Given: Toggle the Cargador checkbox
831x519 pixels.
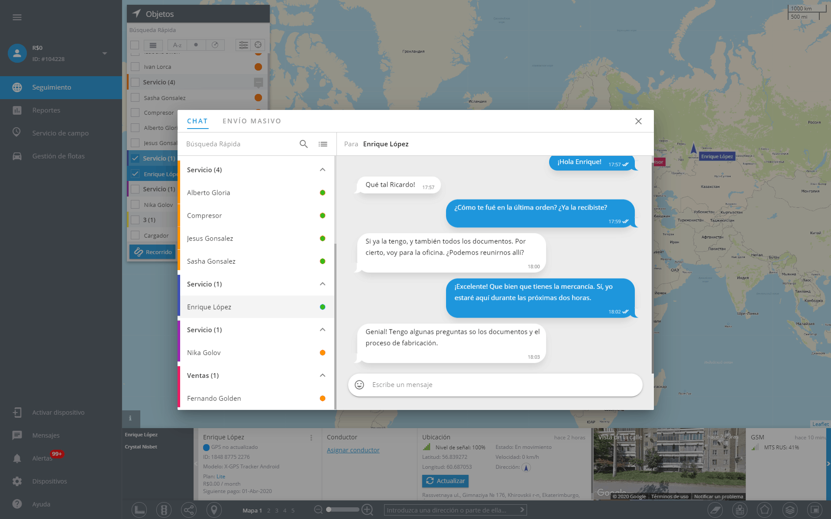Looking at the screenshot, I should point(135,235).
